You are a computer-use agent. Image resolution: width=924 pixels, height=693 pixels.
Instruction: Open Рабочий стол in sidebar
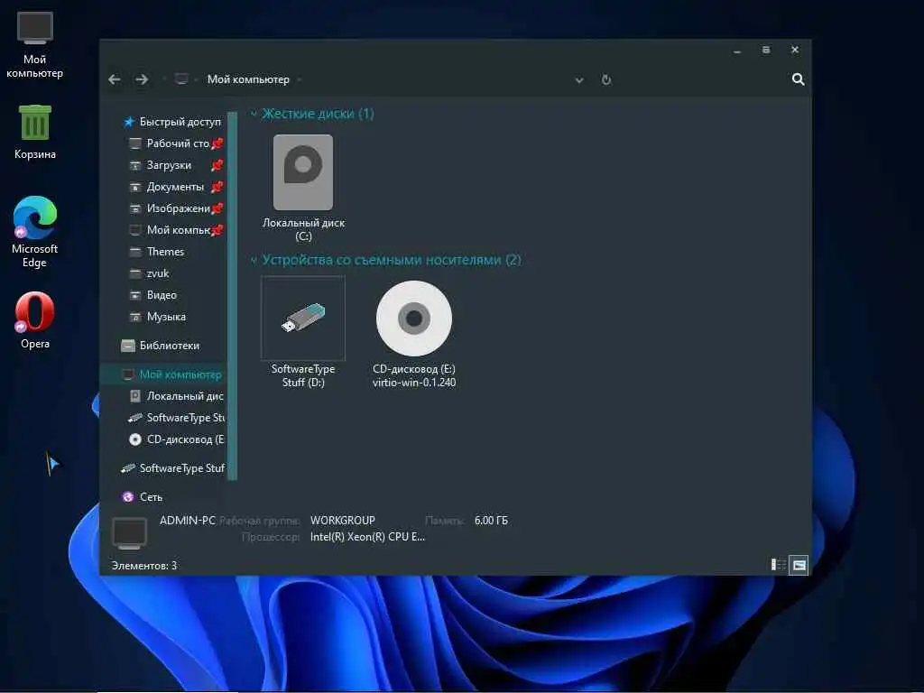point(176,143)
